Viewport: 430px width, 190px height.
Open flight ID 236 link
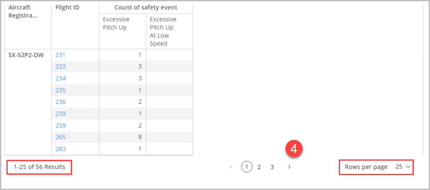[61, 102]
